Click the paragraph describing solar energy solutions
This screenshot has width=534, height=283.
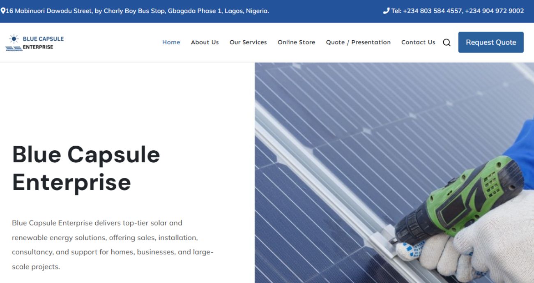pos(113,245)
